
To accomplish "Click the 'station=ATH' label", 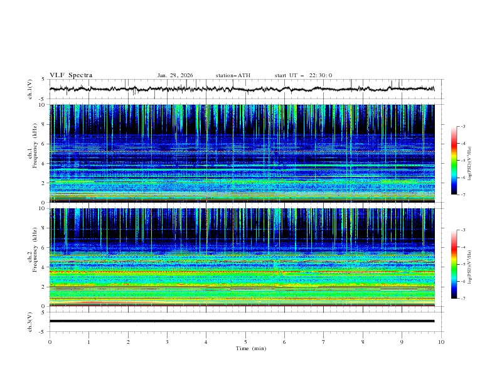I will (x=233, y=75).
